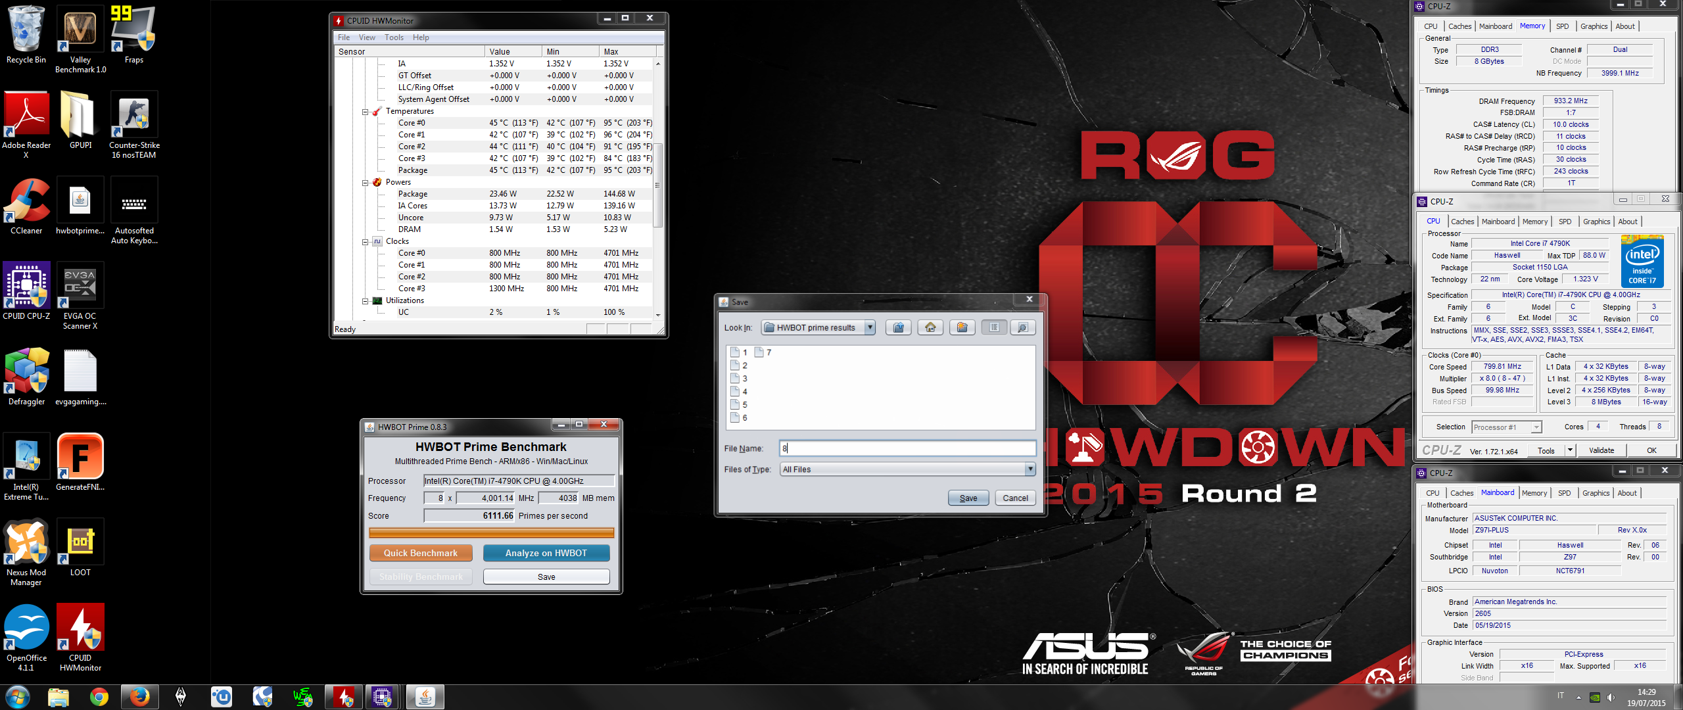
Task: Click OK button in CPU-Z
Action: tap(1651, 450)
